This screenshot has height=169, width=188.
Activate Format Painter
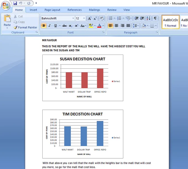coord(25,28)
